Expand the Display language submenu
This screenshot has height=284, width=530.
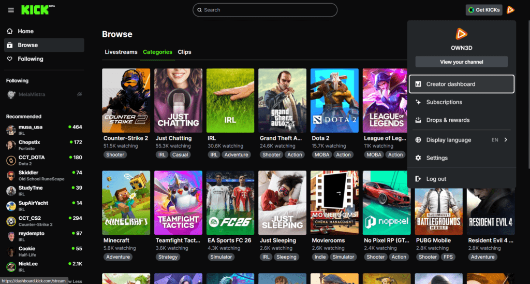[505, 140]
